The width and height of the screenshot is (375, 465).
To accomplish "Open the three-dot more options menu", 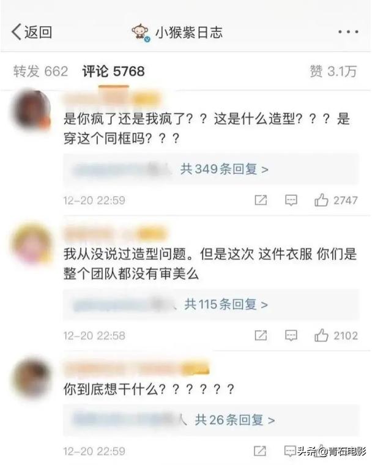I will coord(348,32).
